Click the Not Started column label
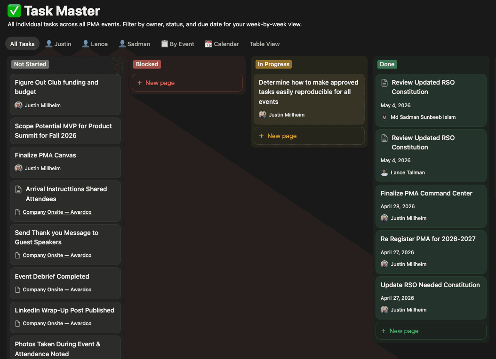This screenshot has width=496, height=359. 30,64
